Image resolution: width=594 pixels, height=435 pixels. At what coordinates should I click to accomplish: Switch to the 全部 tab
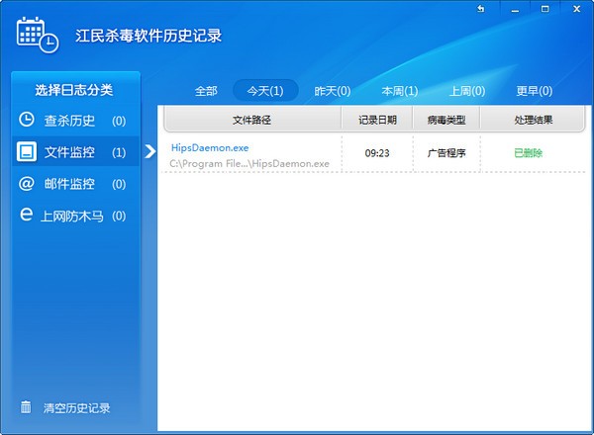tap(206, 91)
